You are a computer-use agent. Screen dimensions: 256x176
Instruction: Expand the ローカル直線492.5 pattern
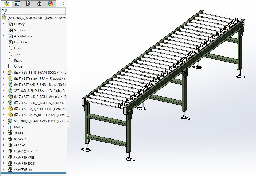pos(3,163)
